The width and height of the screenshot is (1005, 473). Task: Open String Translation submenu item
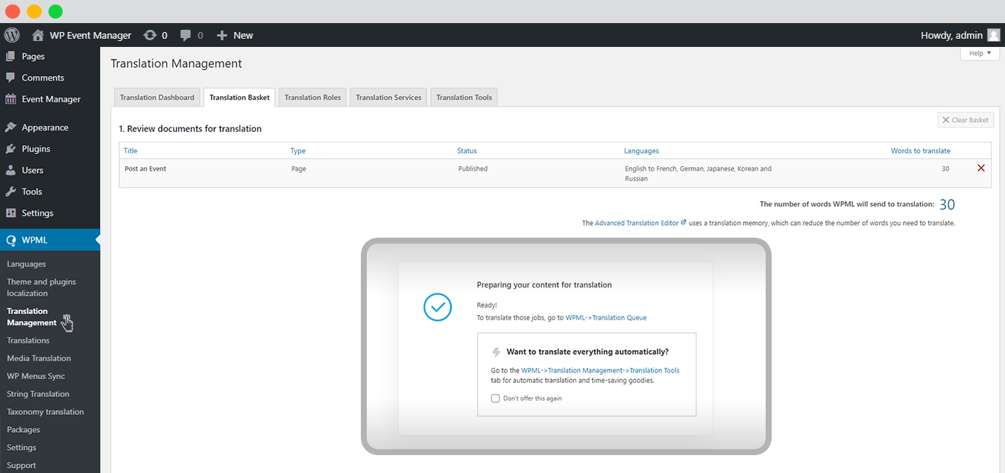[x=38, y=394]
